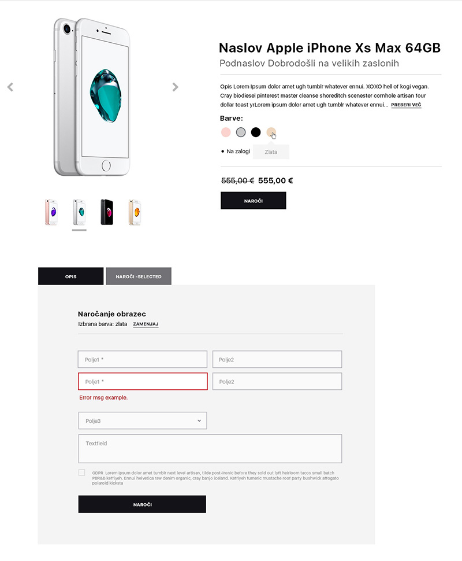Submit the form with the bottom Naroči button
Screen dimensions: 462x561
click(142, 504)
